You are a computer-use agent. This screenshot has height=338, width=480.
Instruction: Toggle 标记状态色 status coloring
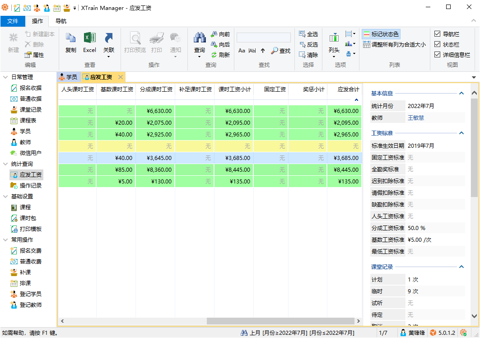381,34
